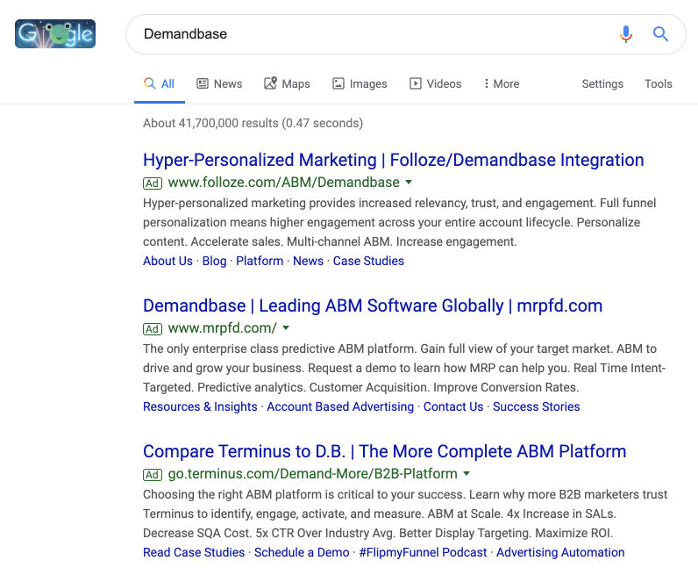Open the Folloze Case Studies sitelink

coord(368,261)
